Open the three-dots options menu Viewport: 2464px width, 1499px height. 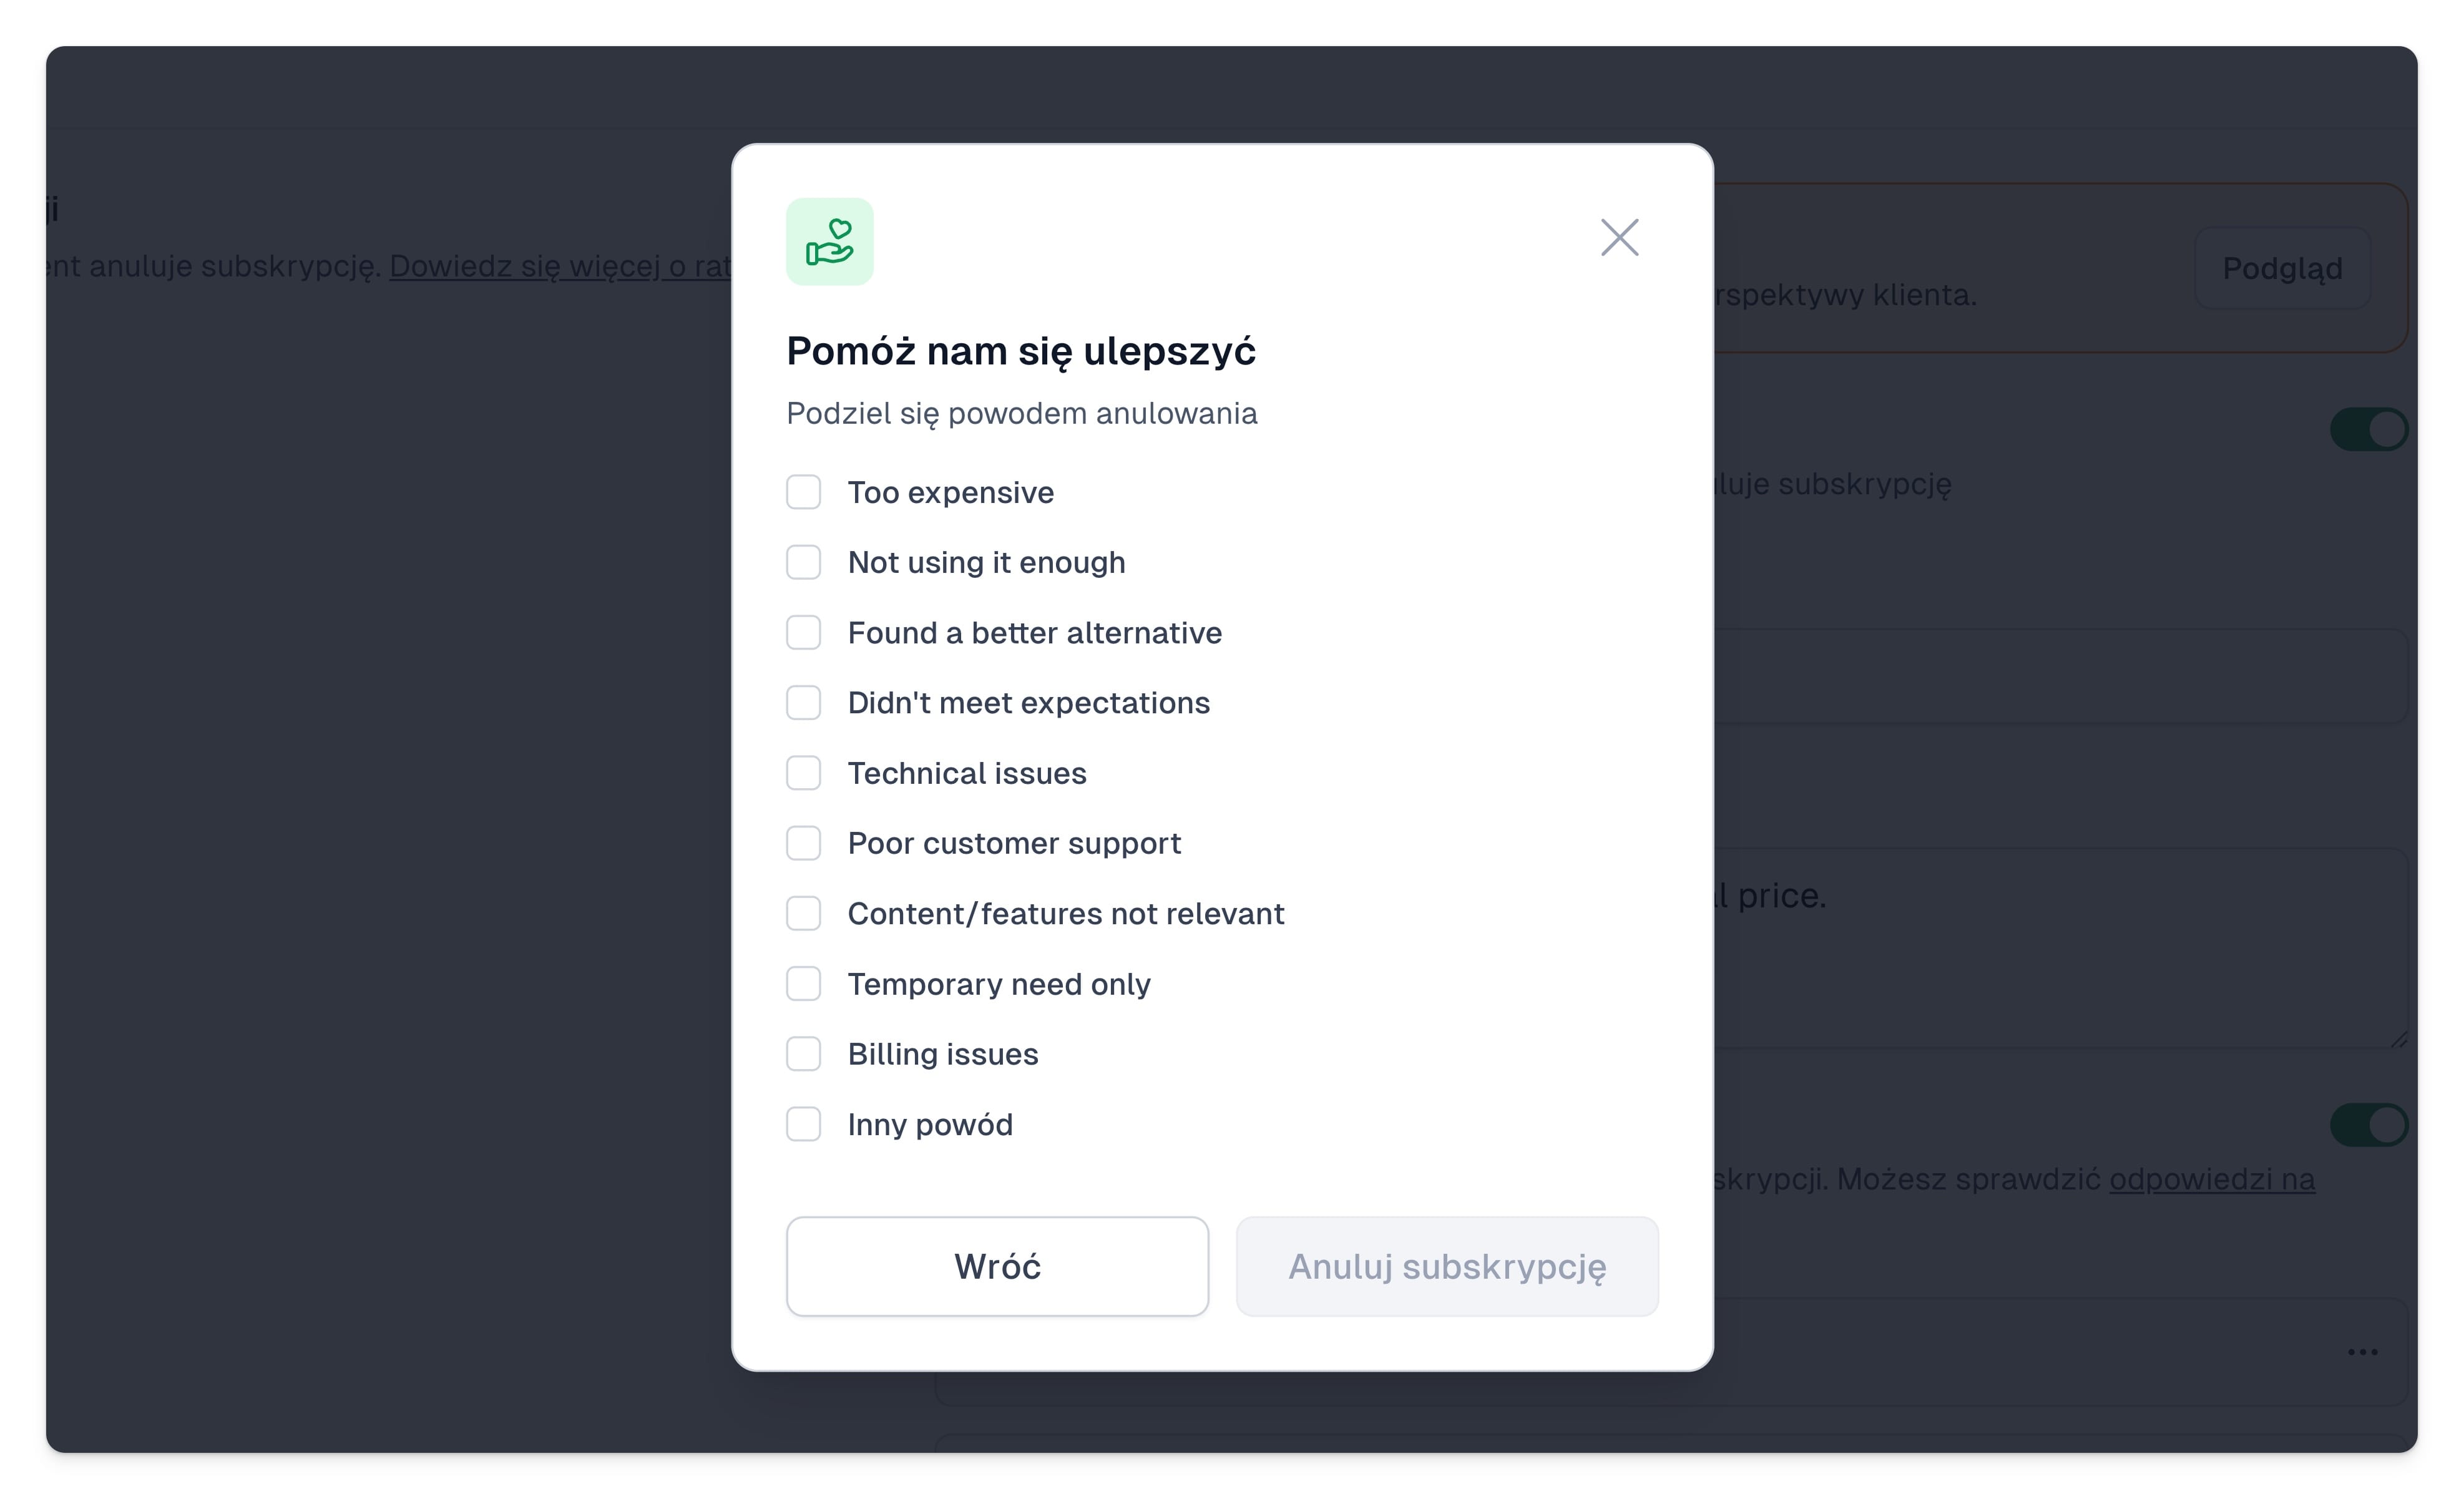click(2362, 1352)
